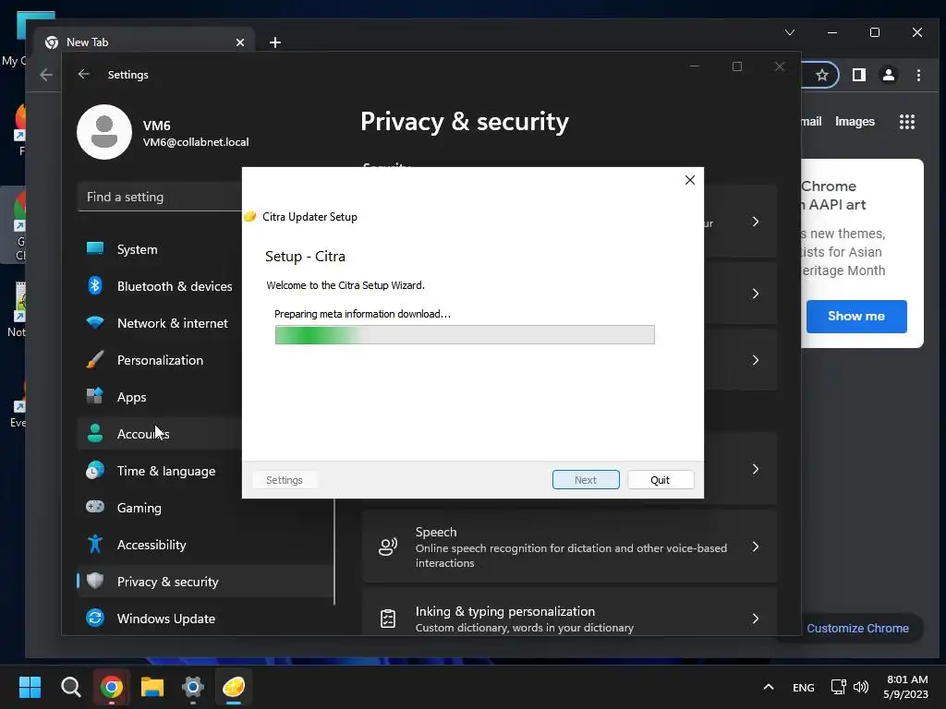Open Windows Update settings
The image size is (946, 709).
(205, 619)
